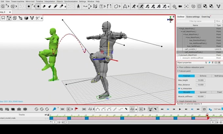The height and width of the screenshot is (134, 223).
Task: Toggle visibility of standard_model_male track
Action: [x=46, y=118]
